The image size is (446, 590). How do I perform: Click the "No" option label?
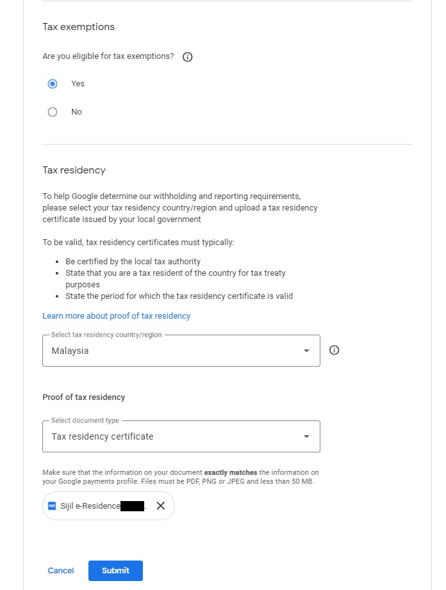click(x=76, y=112)
